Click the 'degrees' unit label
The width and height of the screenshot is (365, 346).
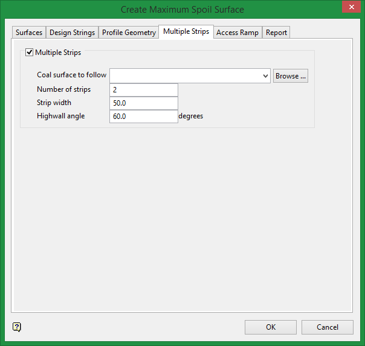[190, 116]
